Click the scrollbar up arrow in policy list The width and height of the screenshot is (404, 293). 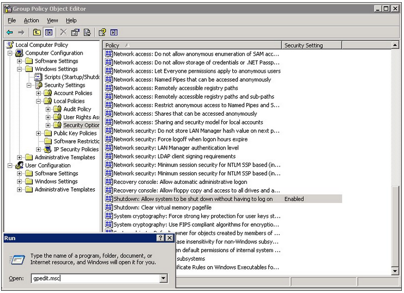click(395, 45)
